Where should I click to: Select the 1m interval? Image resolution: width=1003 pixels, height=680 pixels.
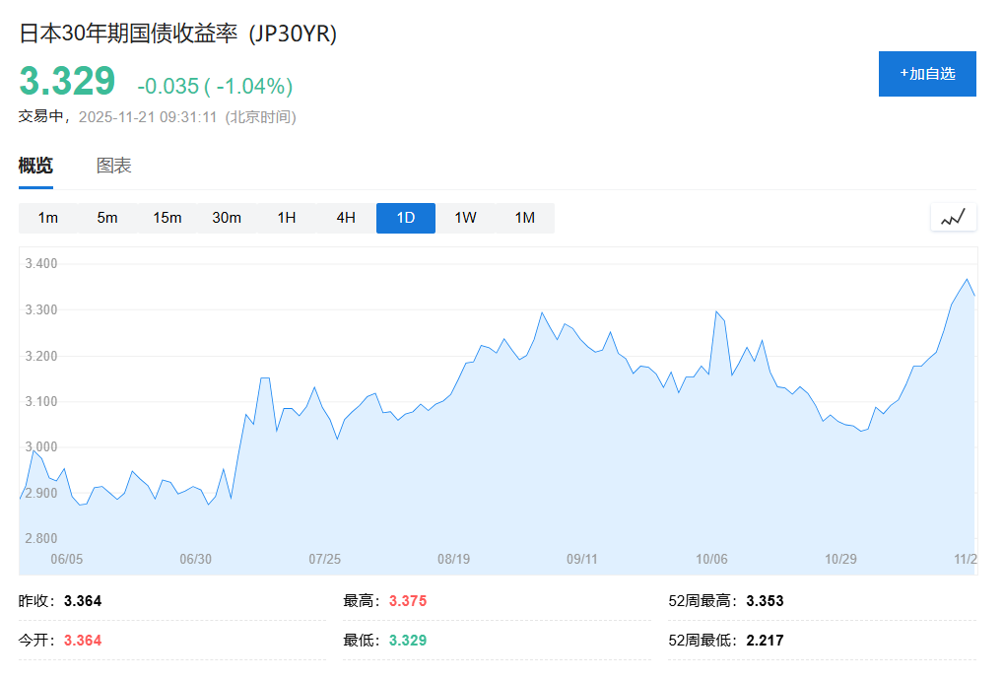(x=48, y=218)
